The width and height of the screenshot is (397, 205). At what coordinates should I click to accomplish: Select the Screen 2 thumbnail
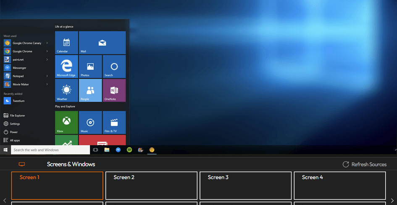pyautogui.click(x=151, y=185)
